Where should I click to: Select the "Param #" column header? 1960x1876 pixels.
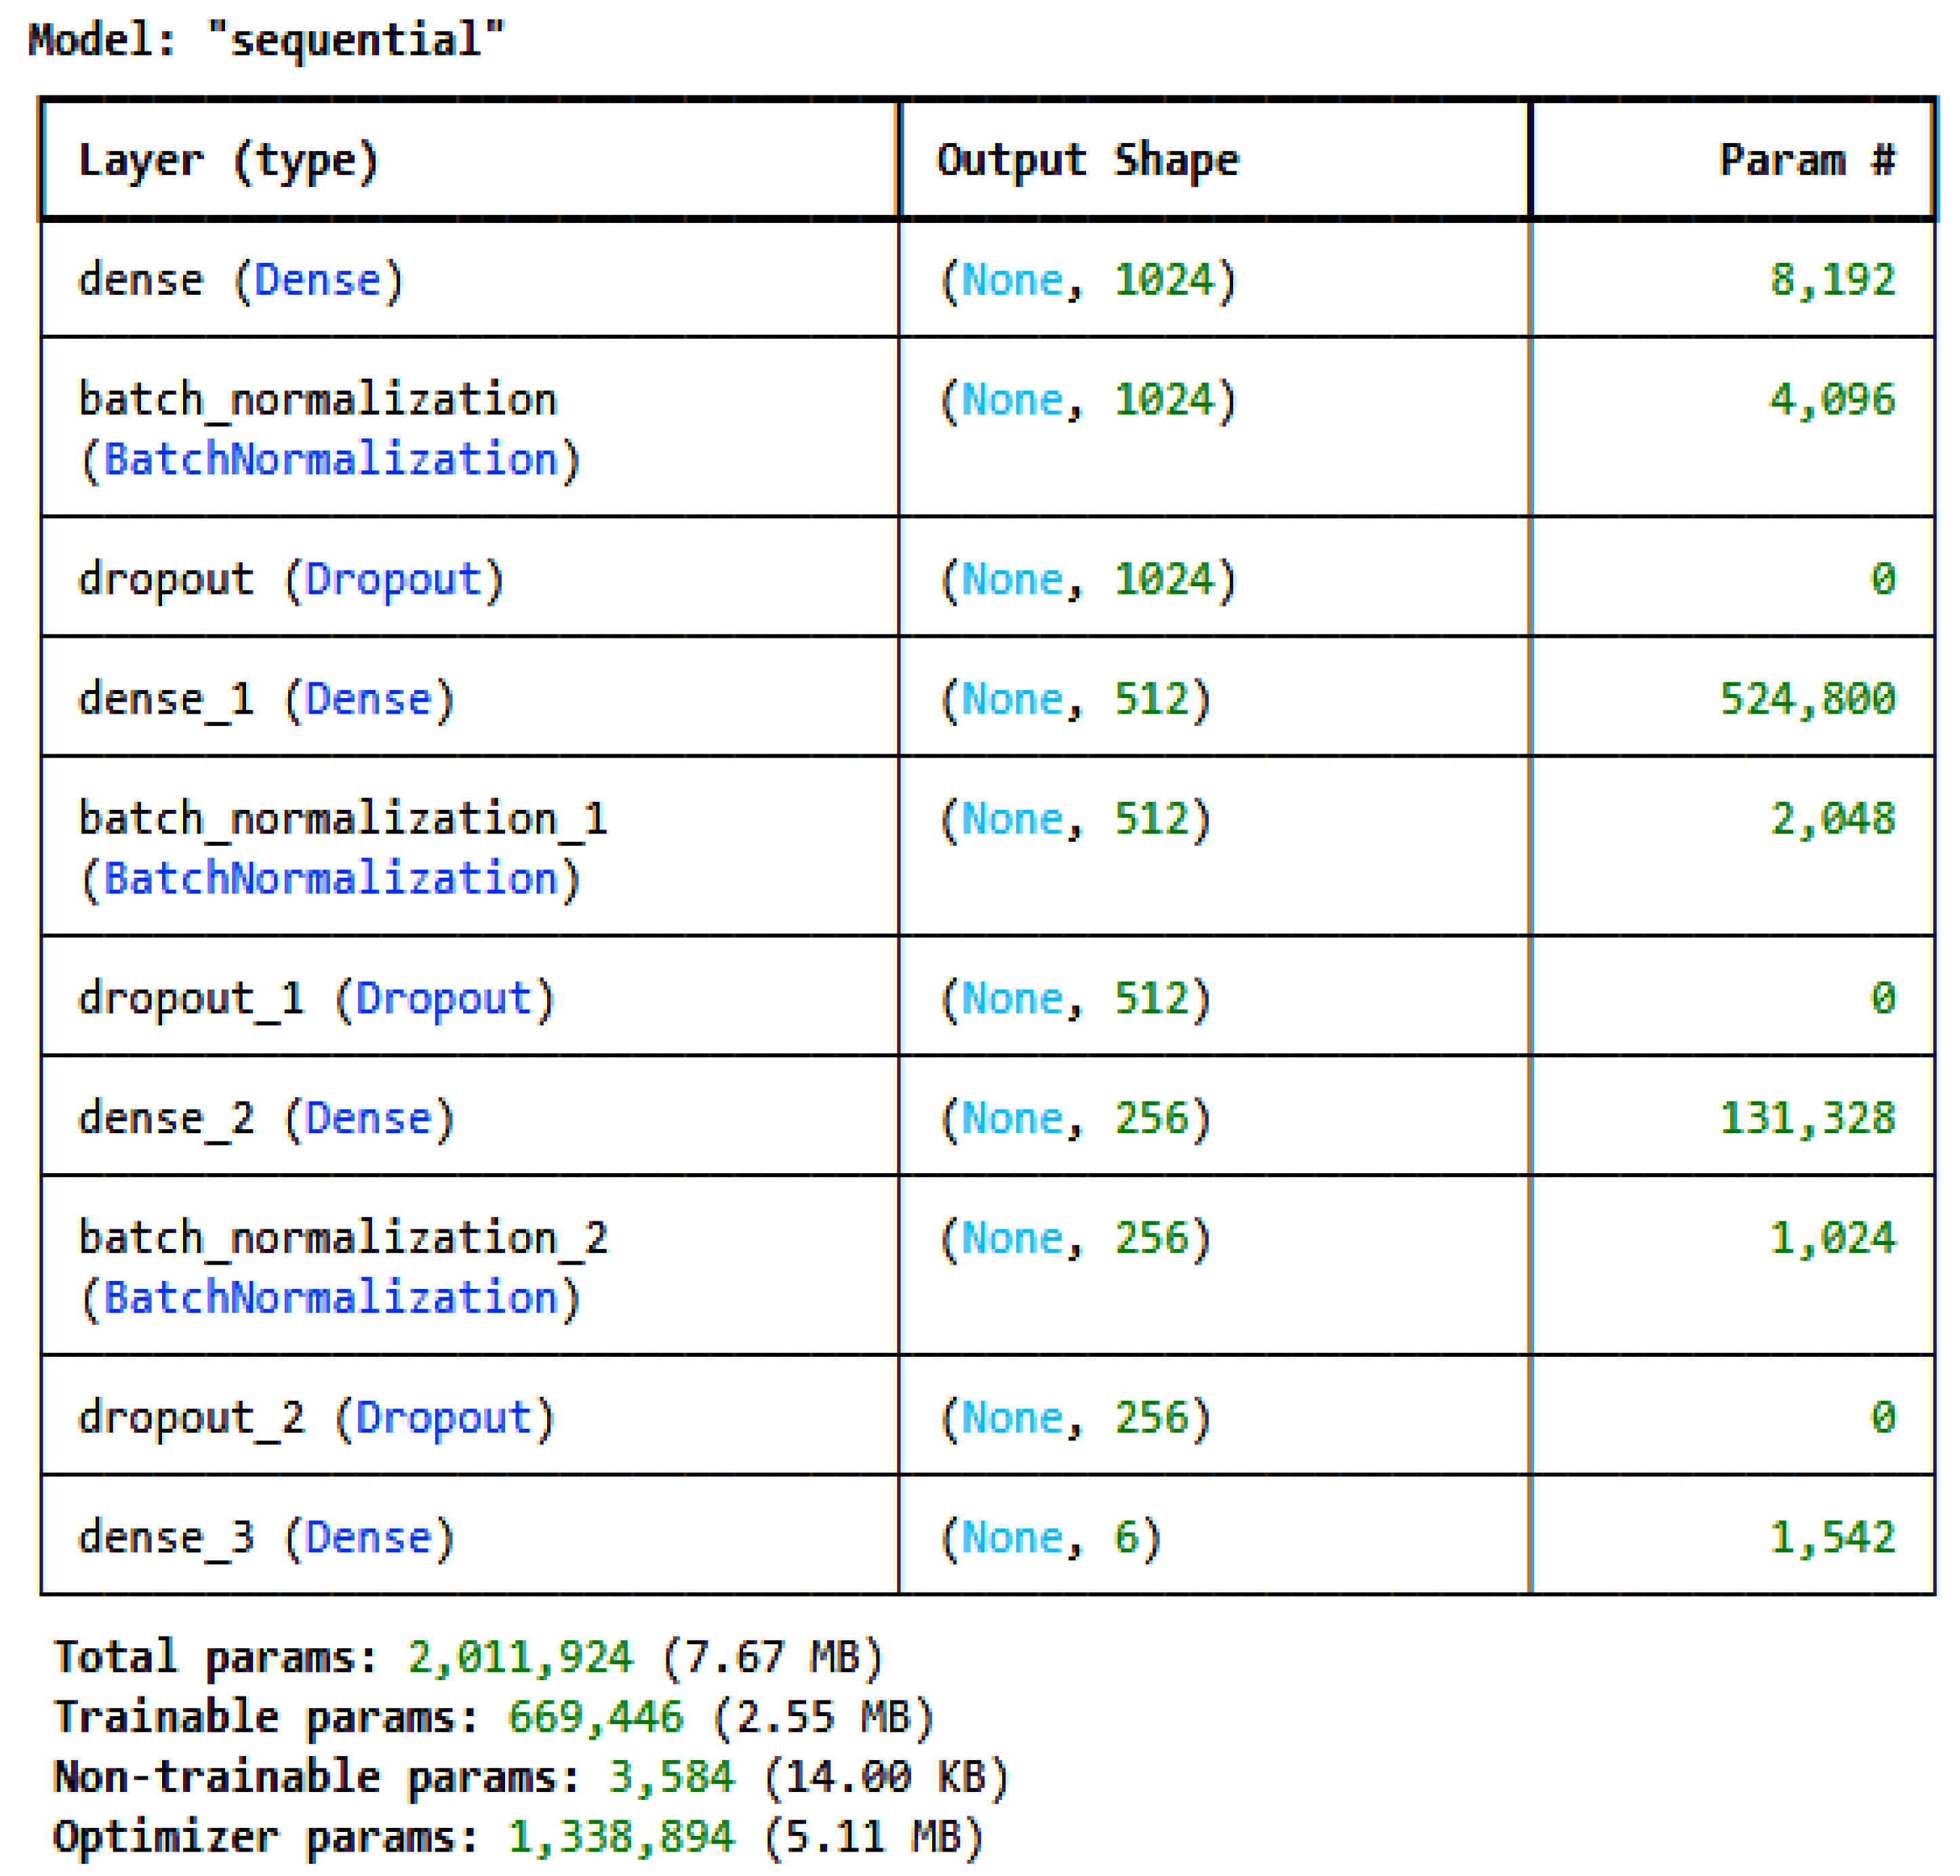[x=1807, y=160]
